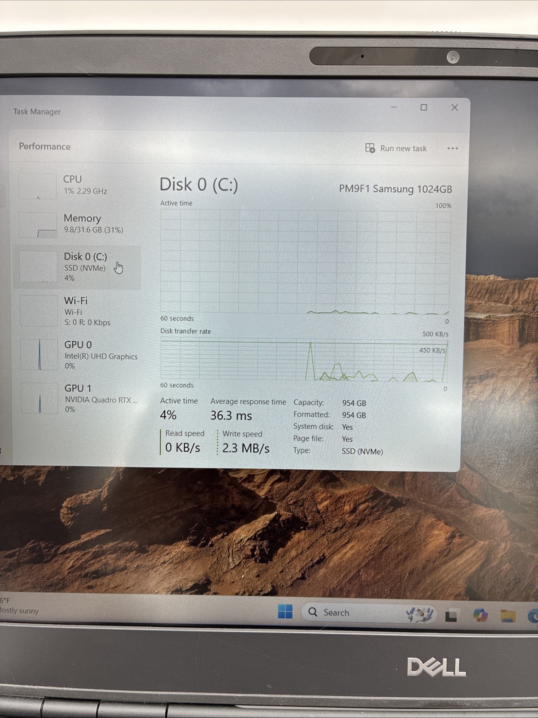The width and height of the screenshot is (538, 718).
Task: Click the Wi-Fi mini graph thumbnail
Action: [39, 311]
